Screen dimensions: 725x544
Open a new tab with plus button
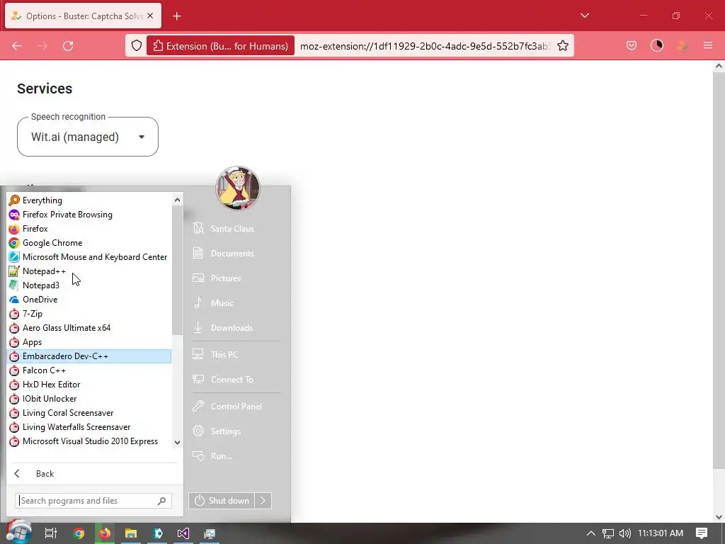[176, 16]
